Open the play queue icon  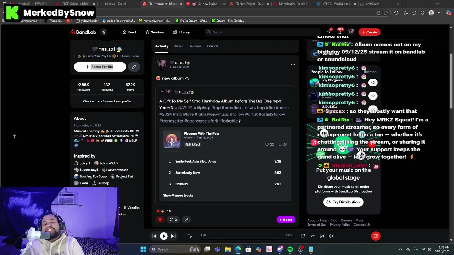point(189,236)
